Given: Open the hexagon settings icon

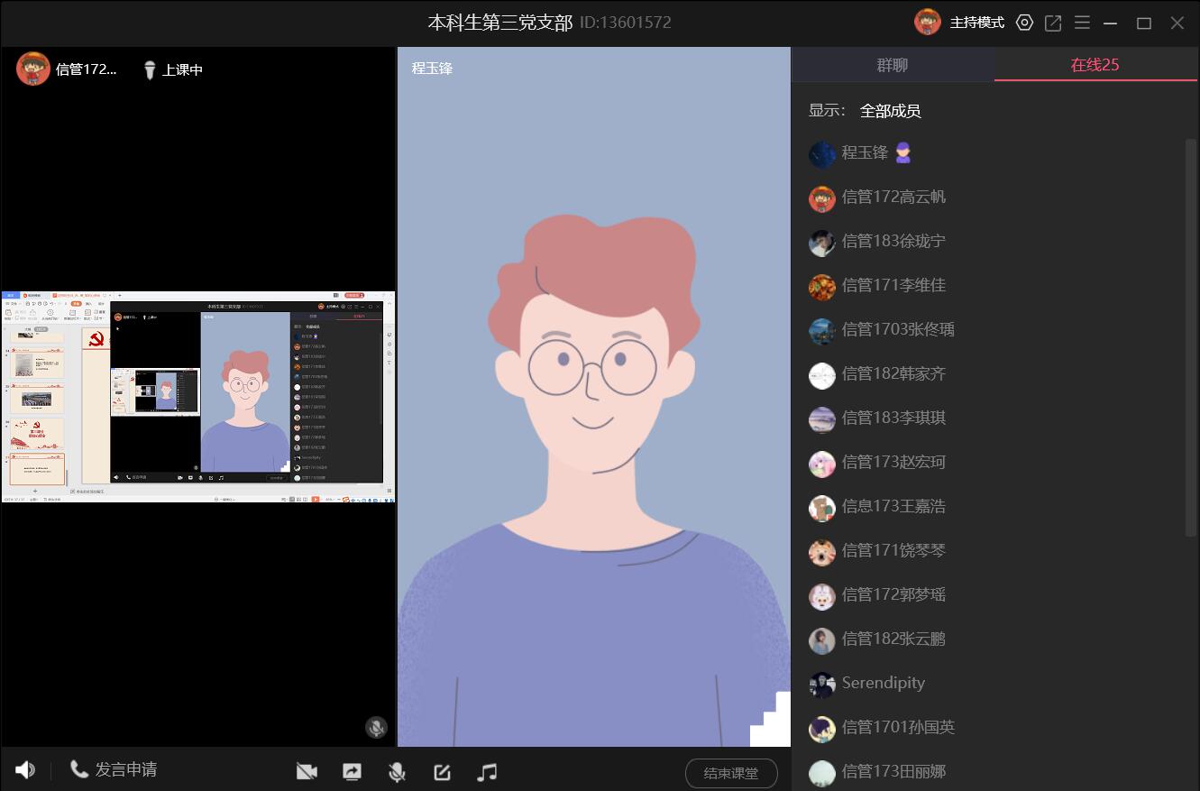Looking at the screenshot, I should click(x=1024, y=23).
